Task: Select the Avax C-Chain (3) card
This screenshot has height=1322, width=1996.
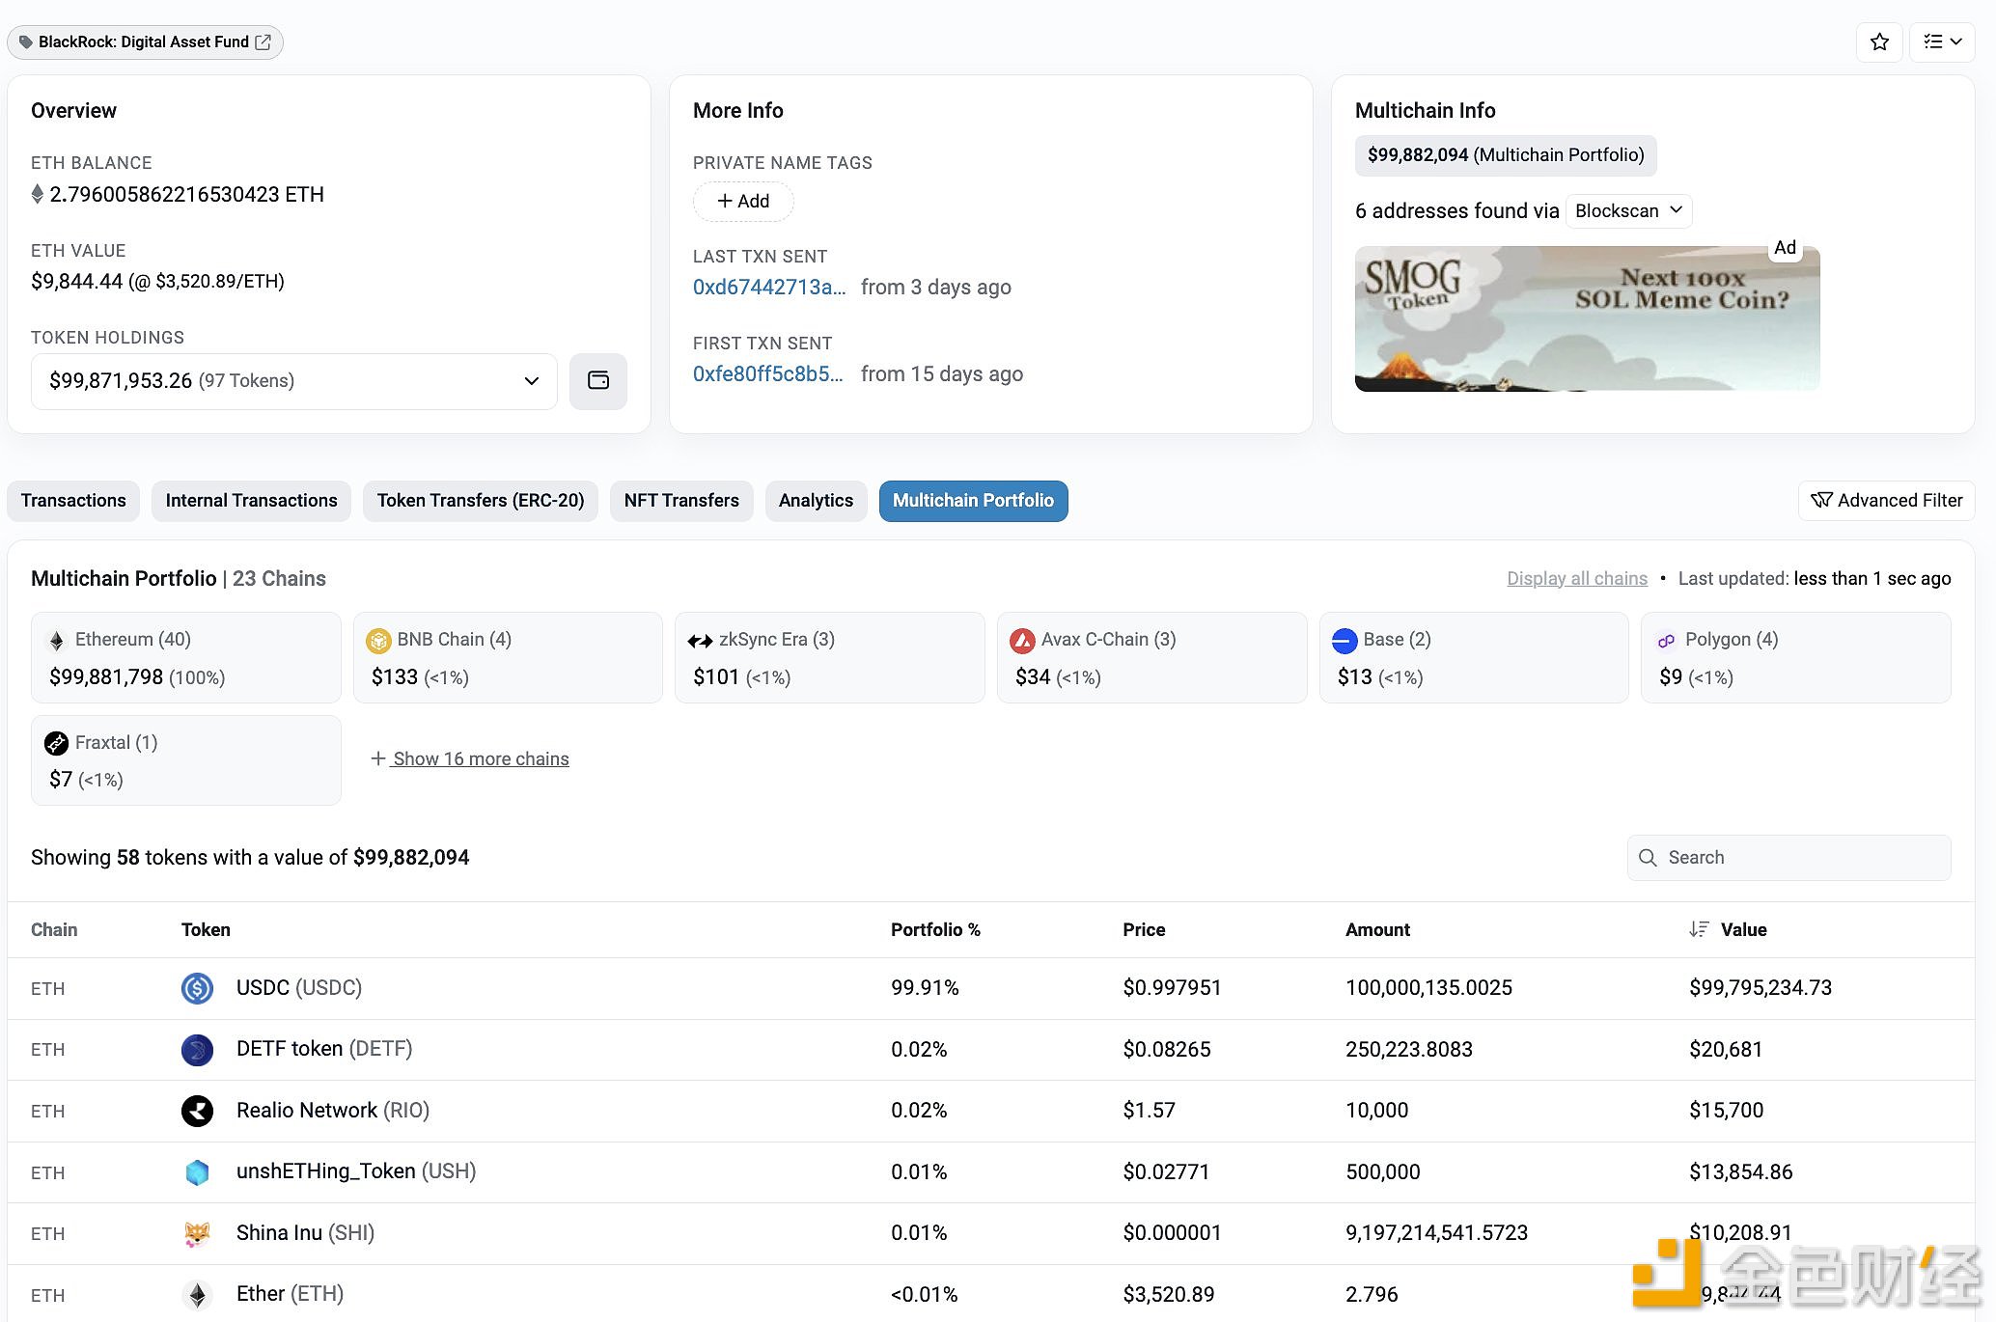Action: tap(1151, 657)
